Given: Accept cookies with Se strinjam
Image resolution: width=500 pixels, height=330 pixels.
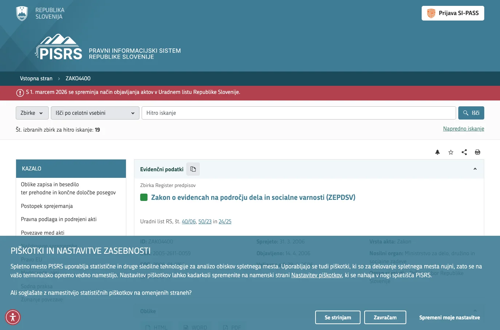Looking at the screenshot, I should 338,318.
